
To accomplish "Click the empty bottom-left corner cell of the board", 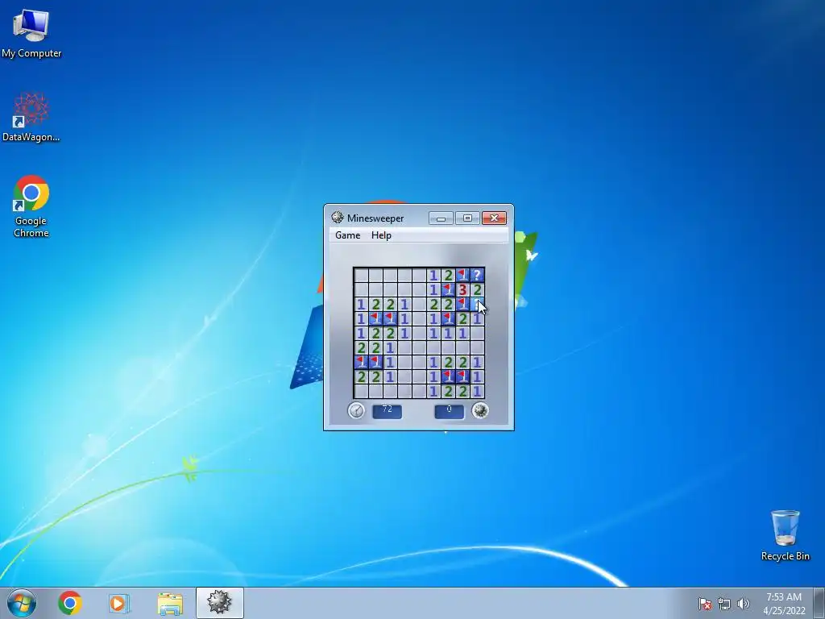I will point(361,391).
